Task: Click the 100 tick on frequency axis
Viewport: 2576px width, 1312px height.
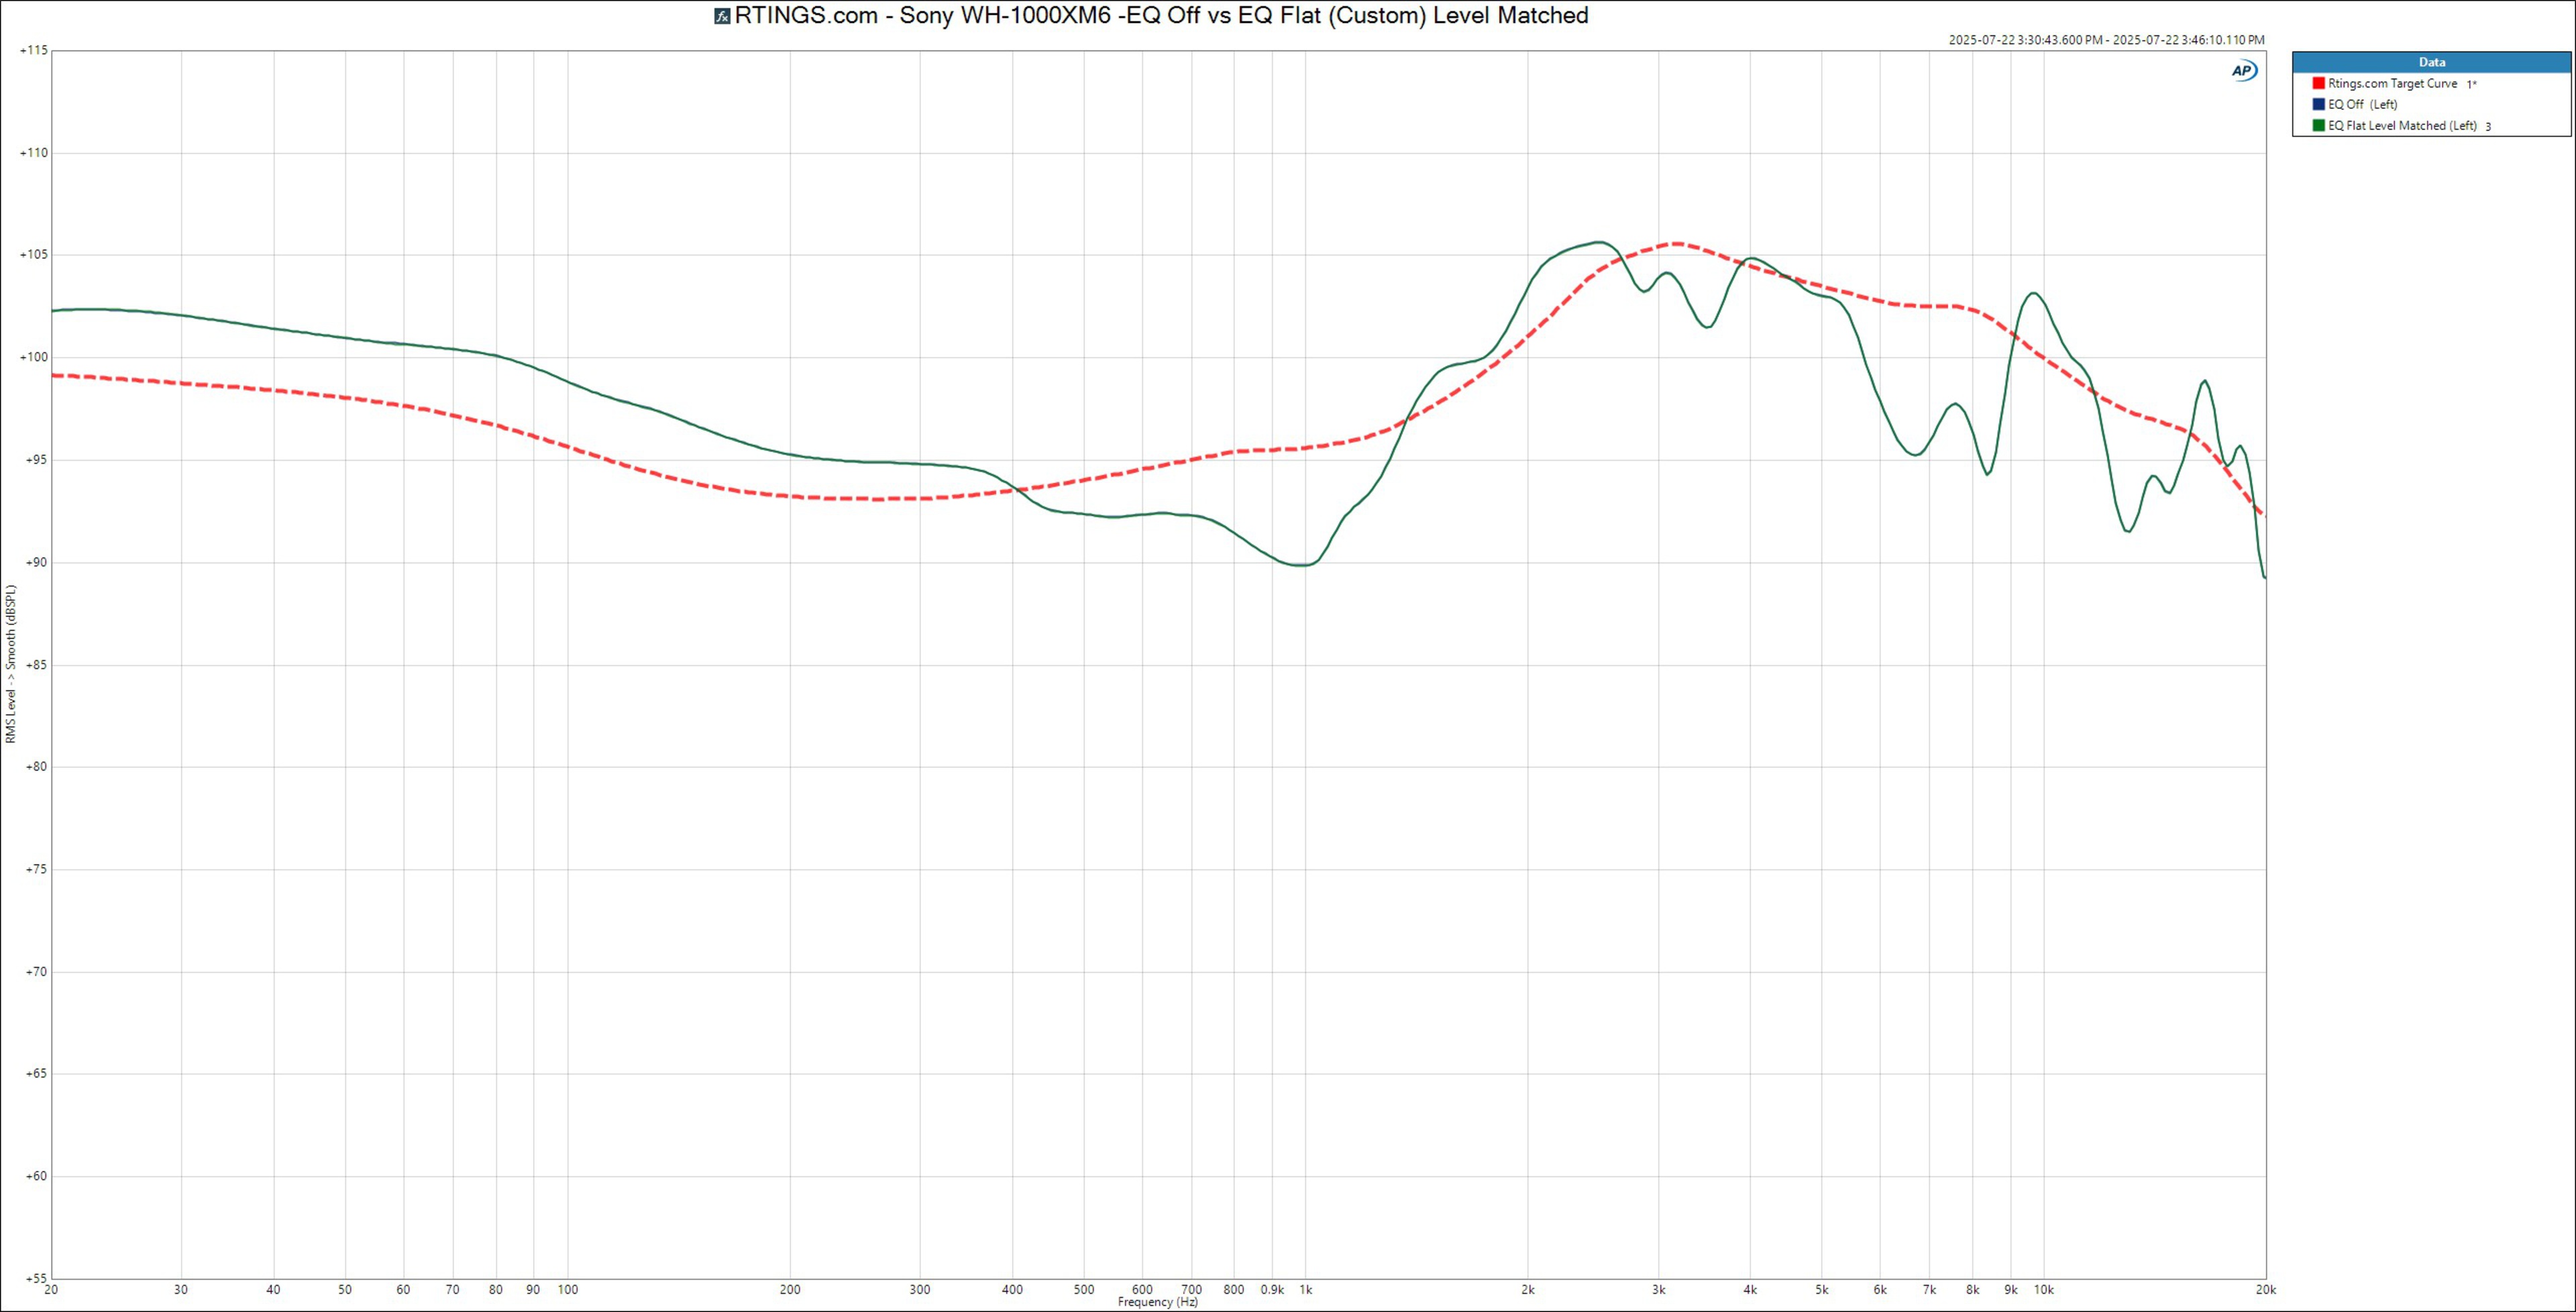Action: 567,1290
